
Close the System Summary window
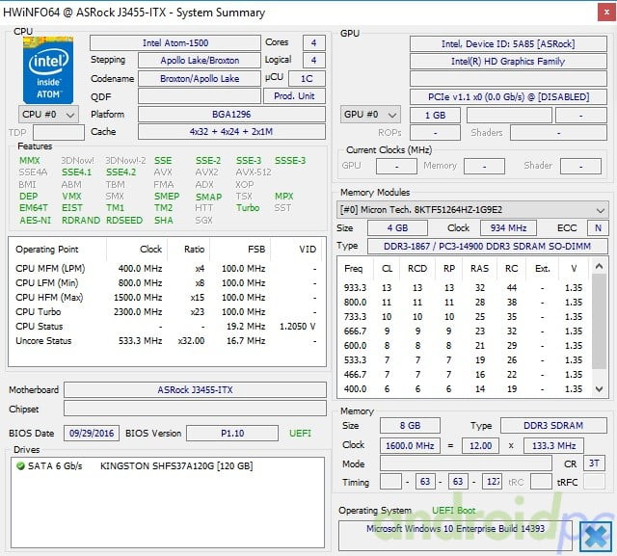(606, 13)
